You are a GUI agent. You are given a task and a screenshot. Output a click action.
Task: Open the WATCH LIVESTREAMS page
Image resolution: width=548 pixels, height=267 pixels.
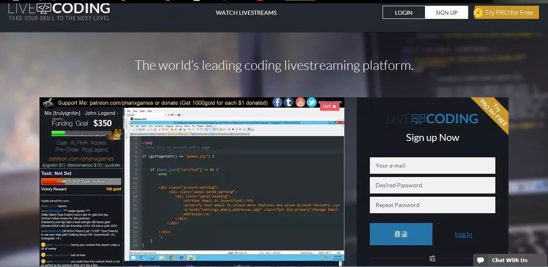246,13
